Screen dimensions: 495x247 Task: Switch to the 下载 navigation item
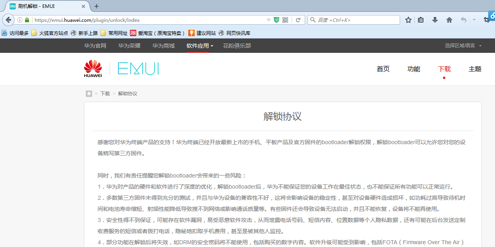click(x=444, y=69)
